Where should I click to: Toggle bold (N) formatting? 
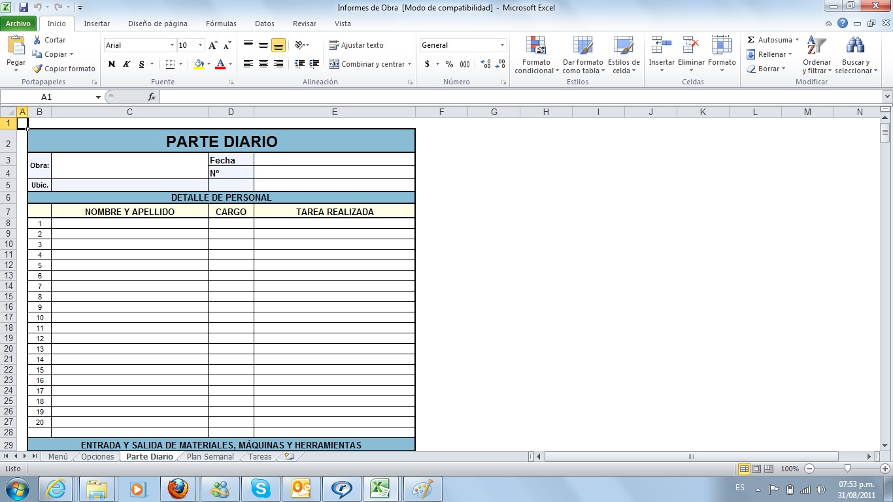[112, 64]
